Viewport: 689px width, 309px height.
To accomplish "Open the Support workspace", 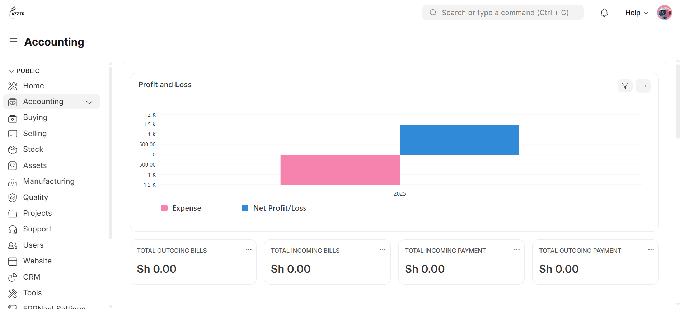I will pos(37,229).
